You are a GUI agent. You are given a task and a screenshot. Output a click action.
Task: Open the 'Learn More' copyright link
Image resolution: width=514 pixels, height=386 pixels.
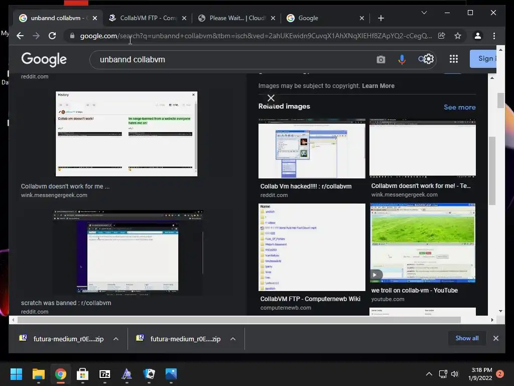[378, 85]
